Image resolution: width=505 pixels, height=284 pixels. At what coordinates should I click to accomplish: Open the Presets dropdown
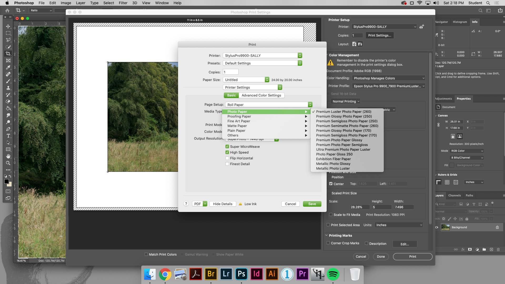(262, 63)
